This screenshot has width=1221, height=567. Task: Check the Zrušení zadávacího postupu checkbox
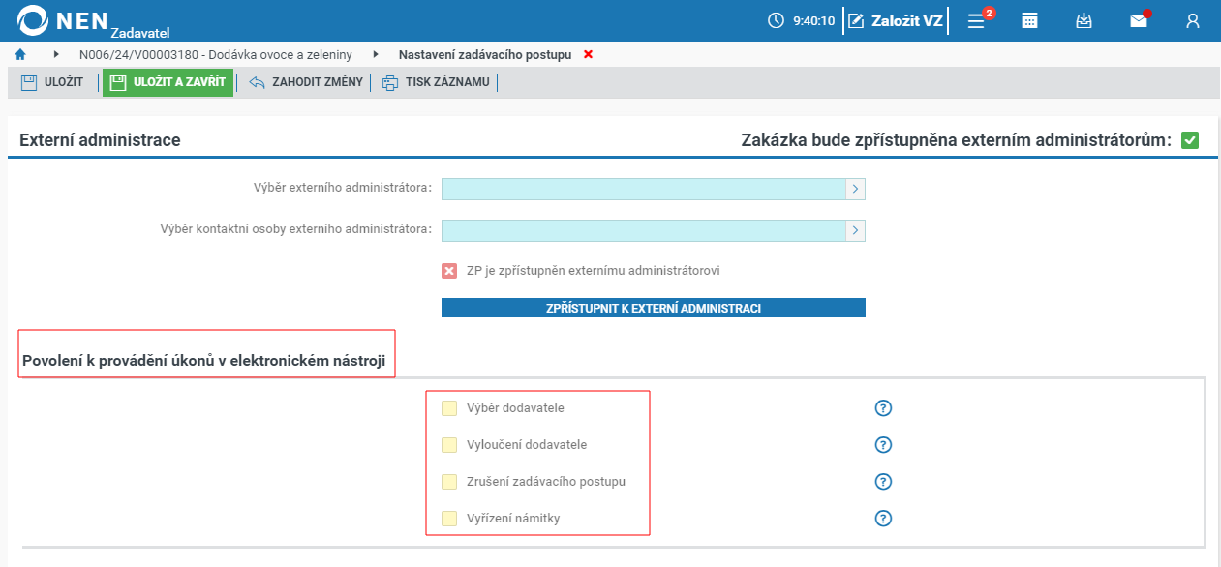tap(449, 482)
